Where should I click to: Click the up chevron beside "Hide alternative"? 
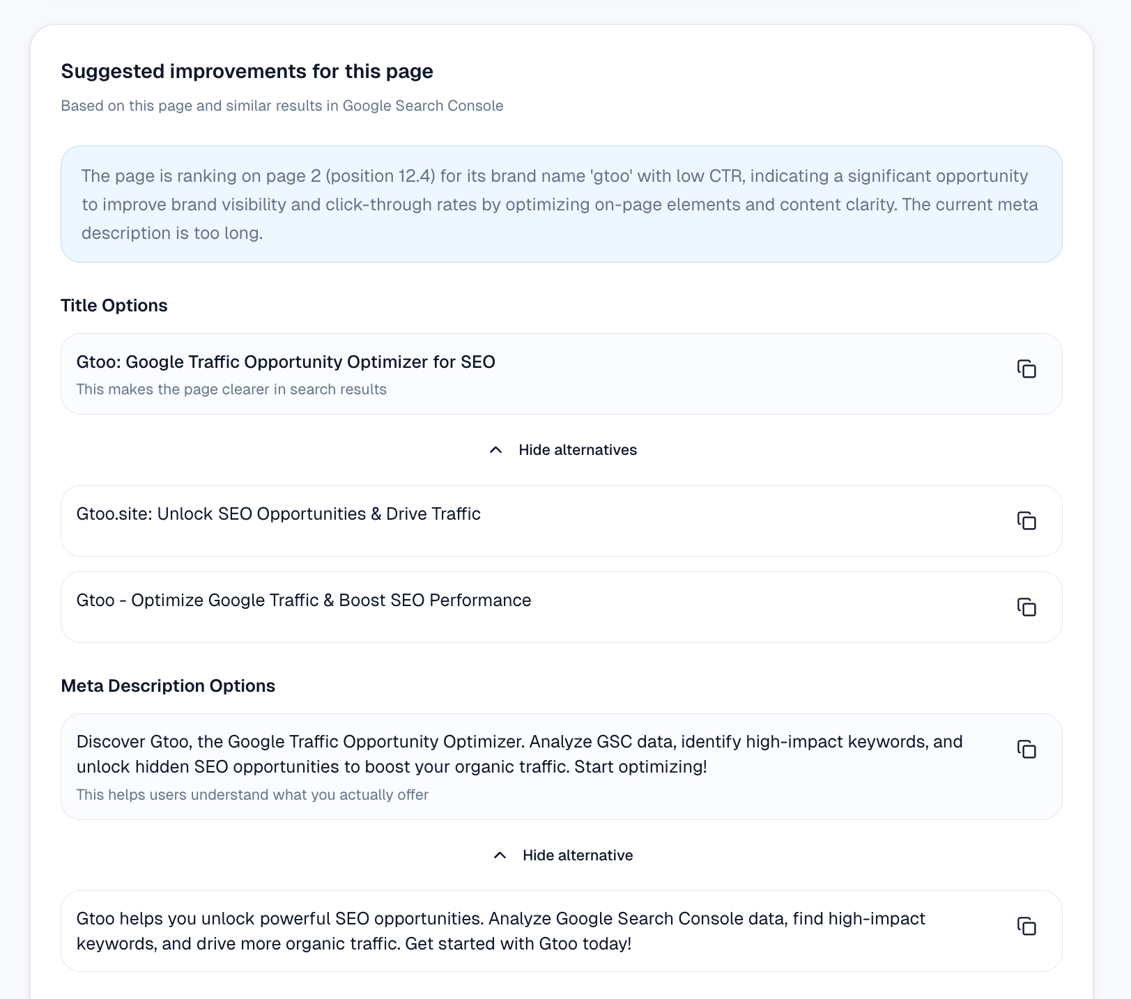[x=500, y=855]
